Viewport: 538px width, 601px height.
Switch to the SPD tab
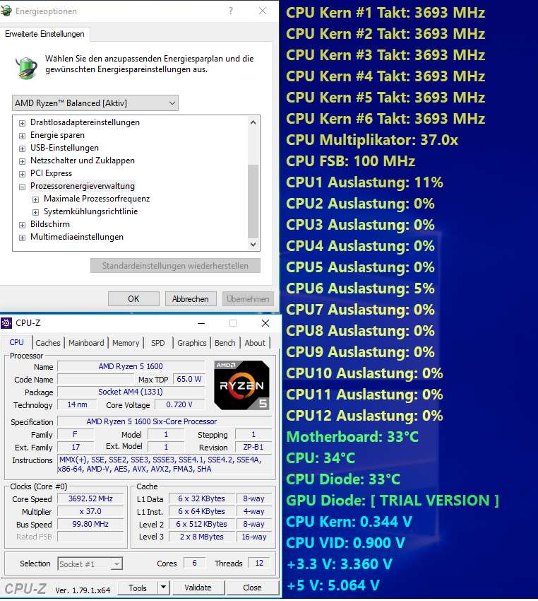(x=158, y=343)
